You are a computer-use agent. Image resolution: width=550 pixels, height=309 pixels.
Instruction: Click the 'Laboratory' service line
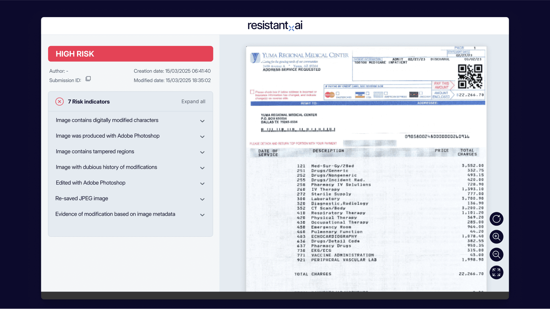click(326, 199)
